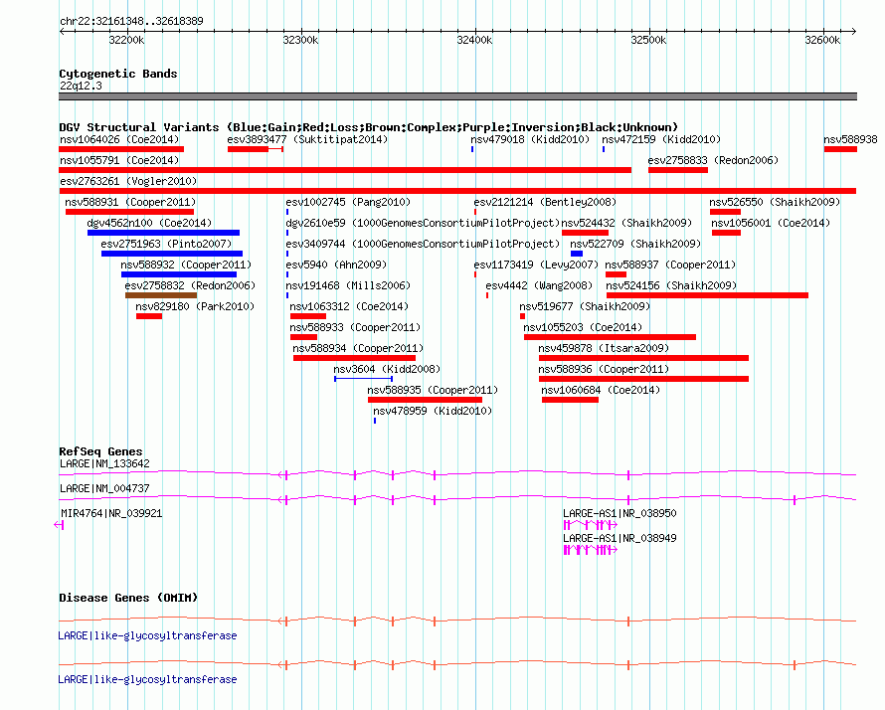The height and width of the screenshot is (710, 885).
Task: Select the nsv1063312 (Coe2014) label
Action: point(349,306)
